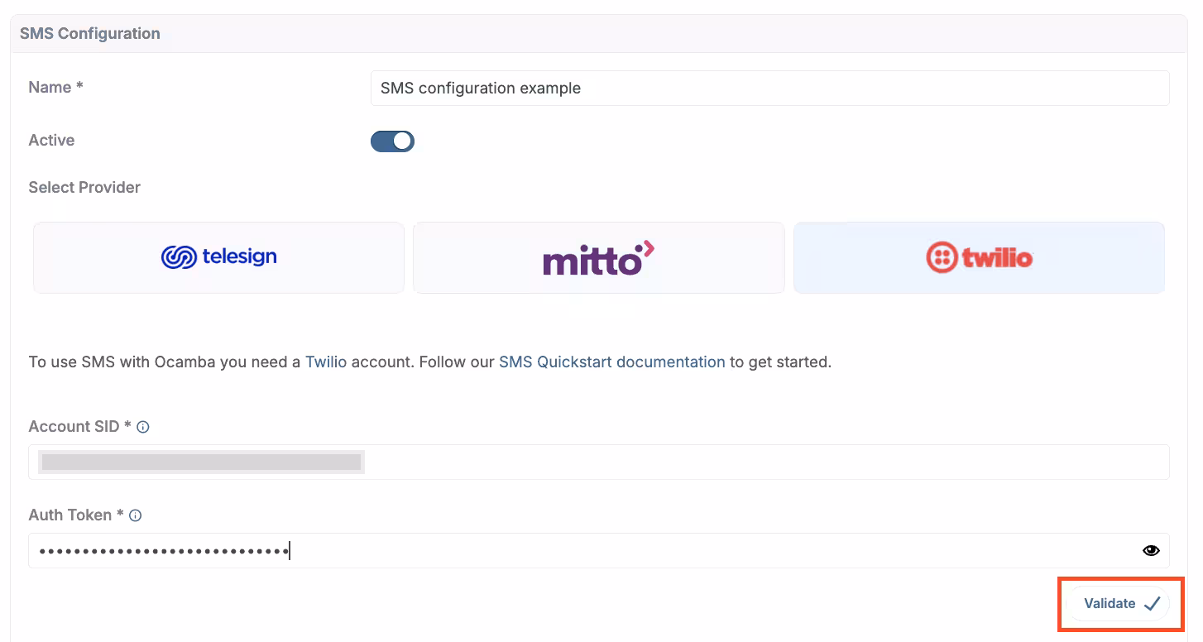
Task: Reveal the hidden Auth Token value
Action: coord(1151,549)
